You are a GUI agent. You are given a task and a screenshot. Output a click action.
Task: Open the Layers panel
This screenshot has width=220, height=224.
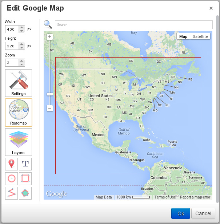coord(19,142)
